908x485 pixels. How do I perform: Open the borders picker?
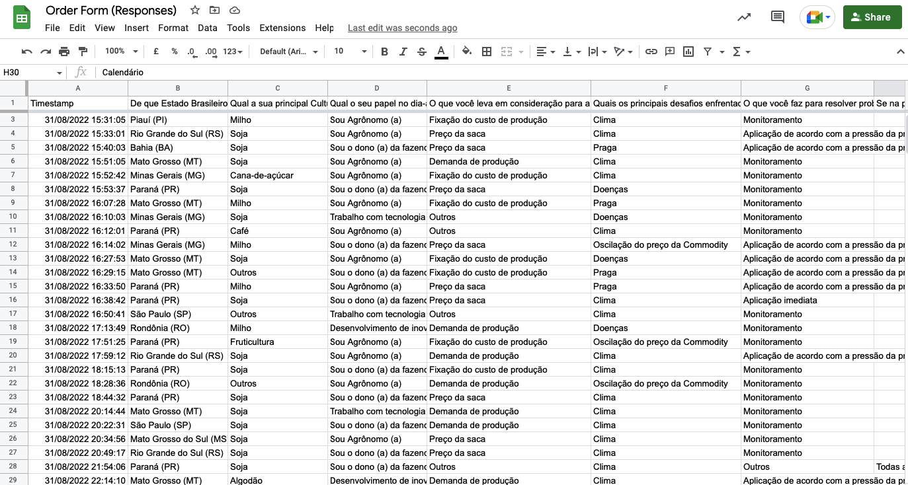coord(487,51)
